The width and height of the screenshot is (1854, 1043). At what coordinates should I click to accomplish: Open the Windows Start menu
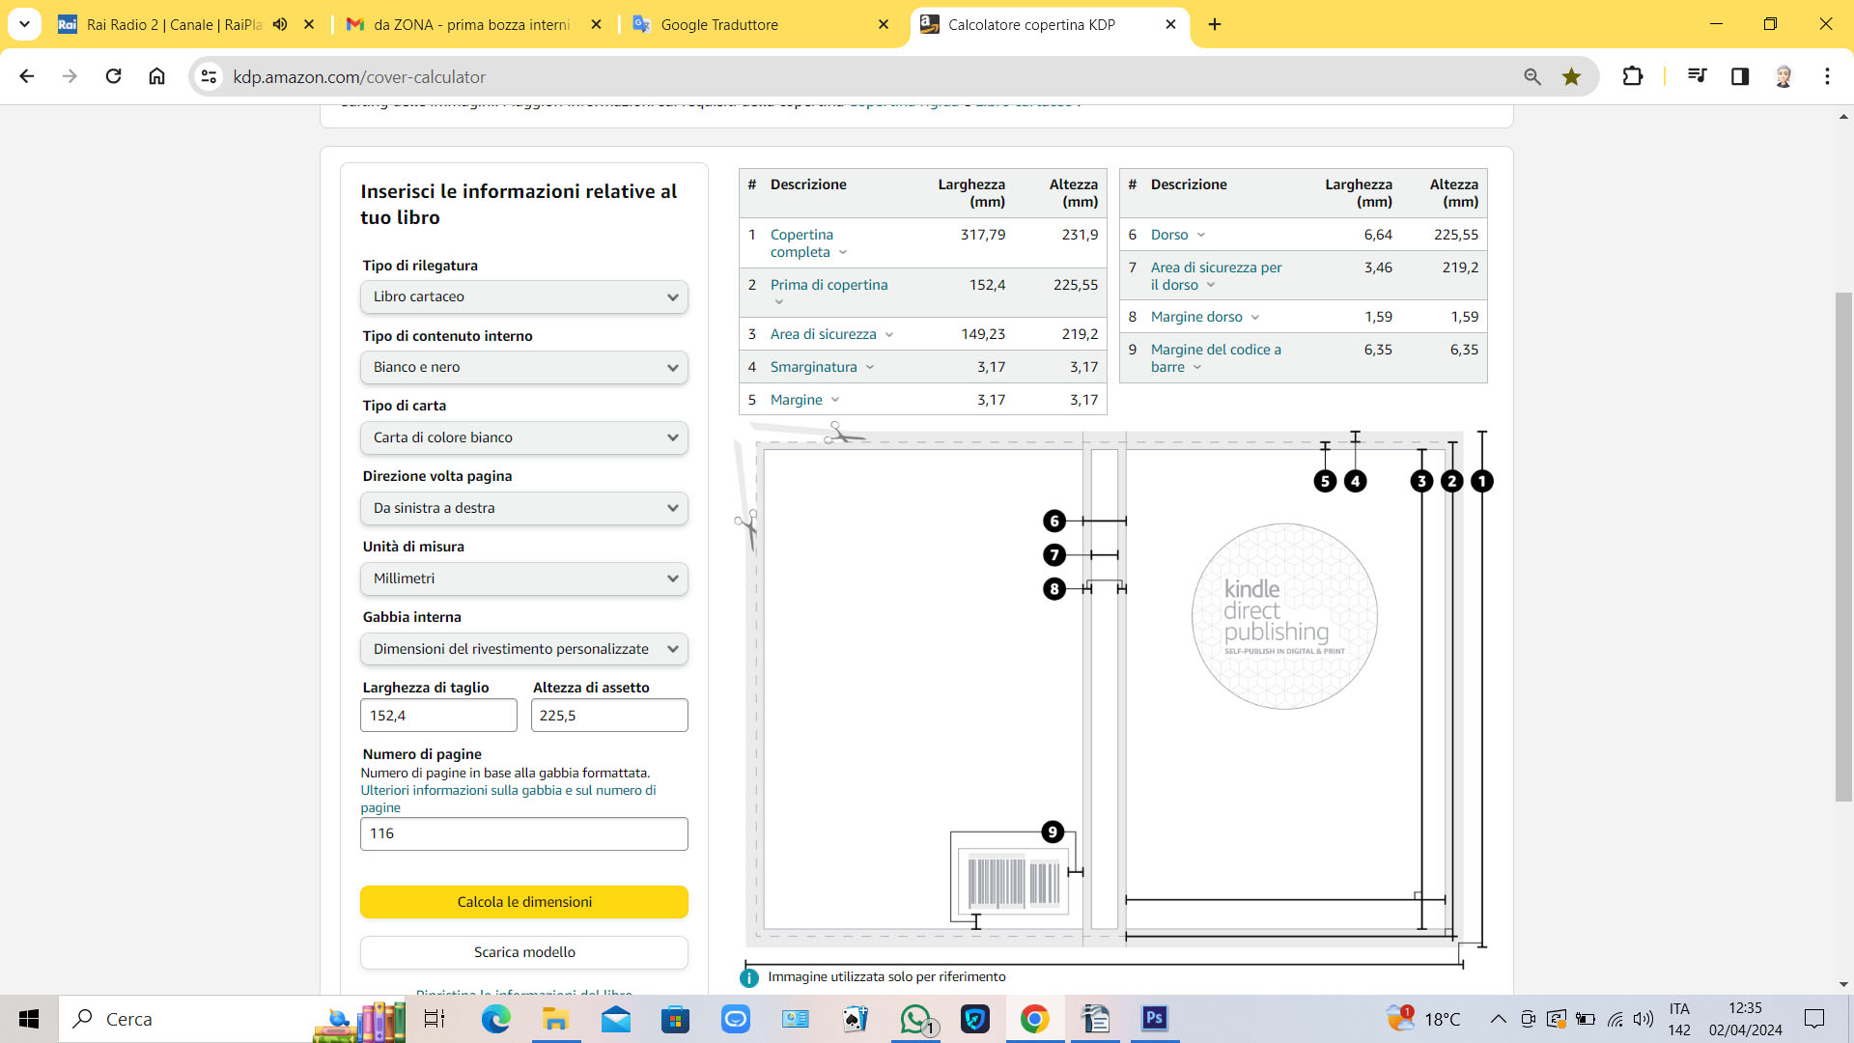(29, 1019)
